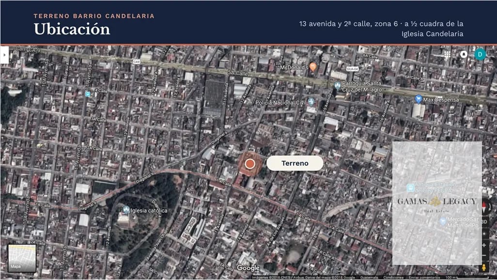The width and height of the screenshot is (497, 280).
Task: Open the Condiciones link
Action: coord(393,278)
